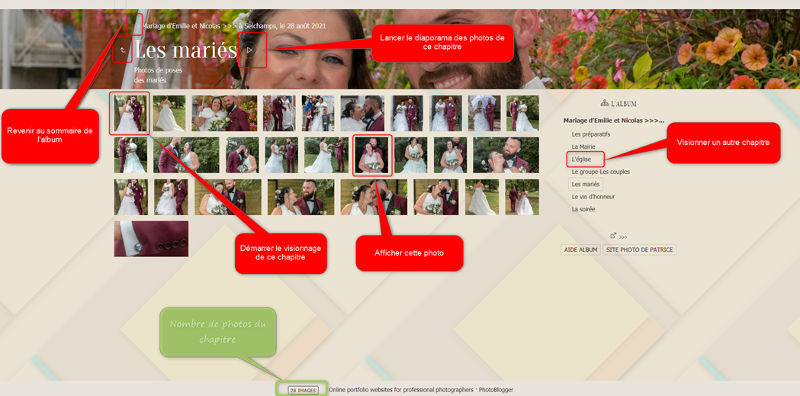Click the sitemap icon next to L'ALBUM

pyautogui.click(x=604, y=103)
